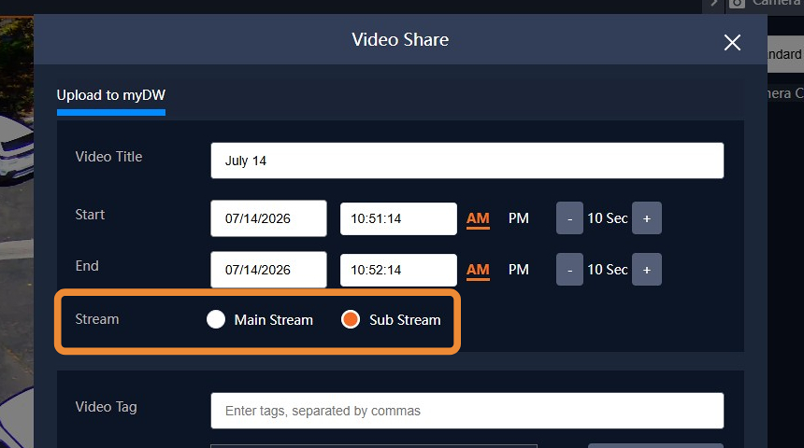Screen dimensions: 804x448
Task: Click the Start time 10:51:14 field
Action: [398, 218]
